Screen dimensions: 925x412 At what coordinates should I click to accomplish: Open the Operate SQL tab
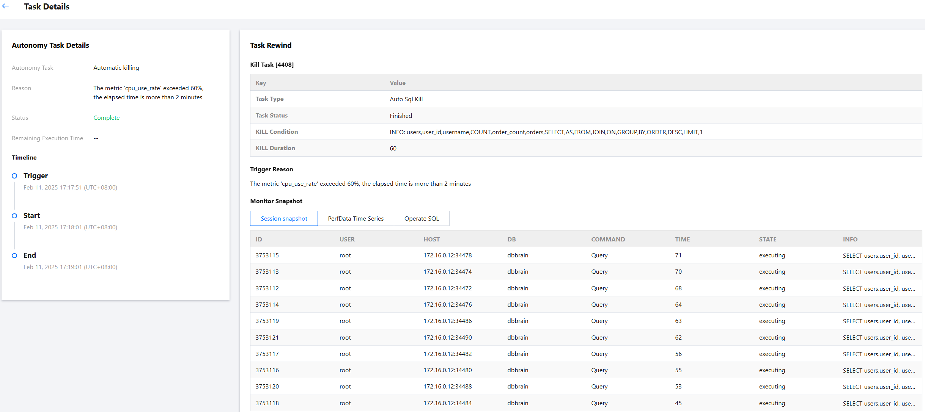421,218
